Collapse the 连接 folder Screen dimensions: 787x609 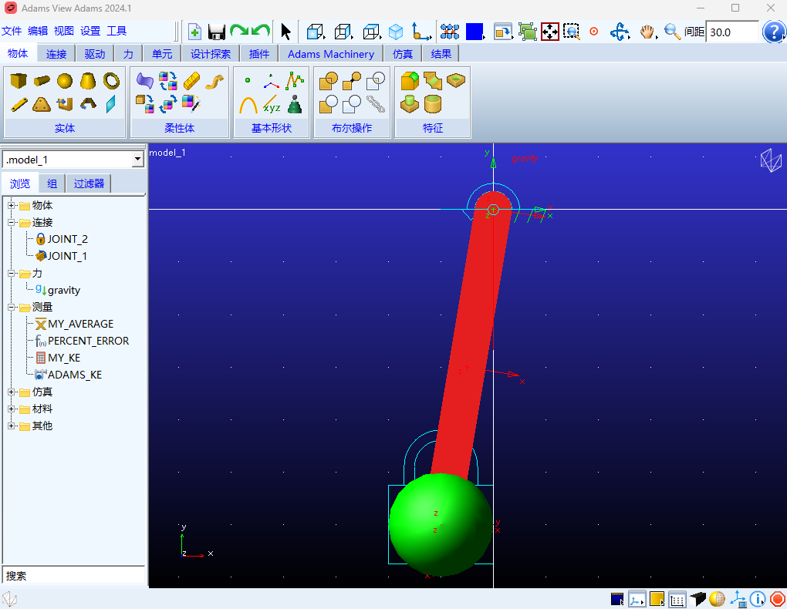click(11, 222)
